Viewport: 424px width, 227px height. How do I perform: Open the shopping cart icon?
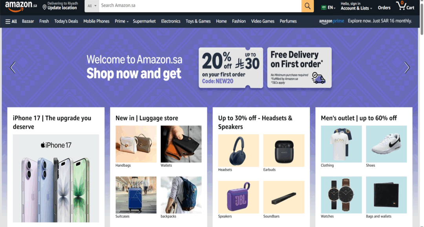click(405, 5)
